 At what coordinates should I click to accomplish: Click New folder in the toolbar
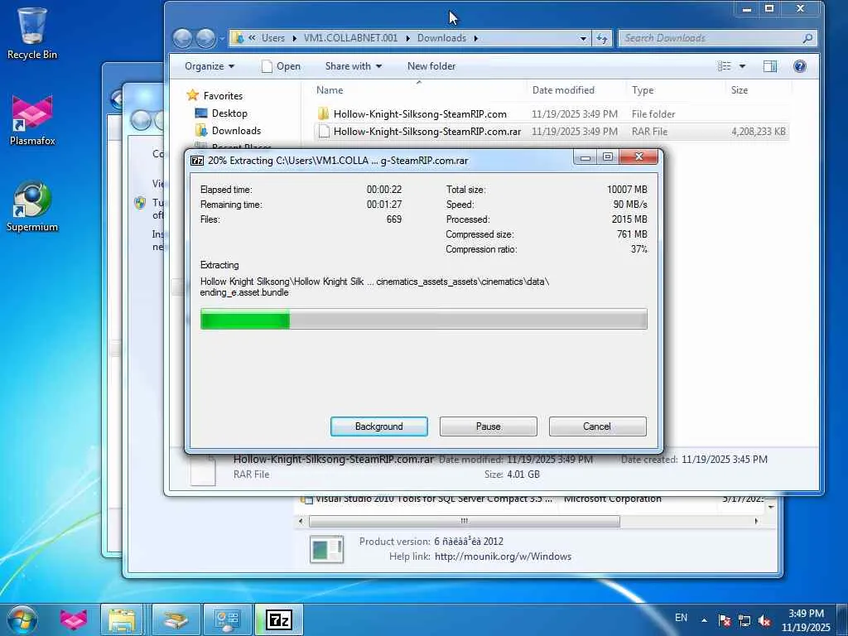click(431, 66)
